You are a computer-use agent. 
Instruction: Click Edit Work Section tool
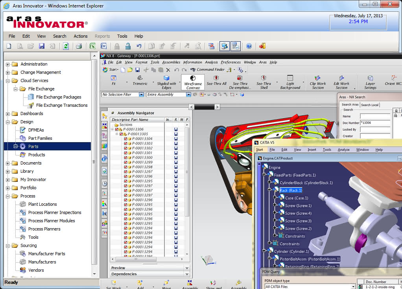(x=341, y=82)
